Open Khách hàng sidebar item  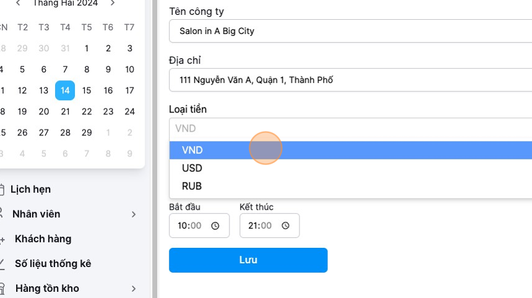pos(43,239)
